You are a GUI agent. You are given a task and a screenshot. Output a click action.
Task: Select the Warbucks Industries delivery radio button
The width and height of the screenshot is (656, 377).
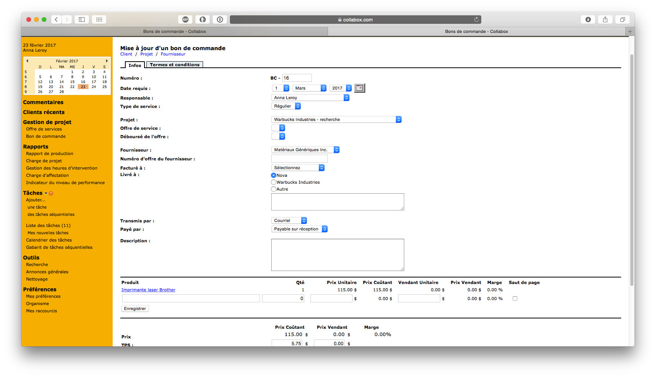[274, 182]
